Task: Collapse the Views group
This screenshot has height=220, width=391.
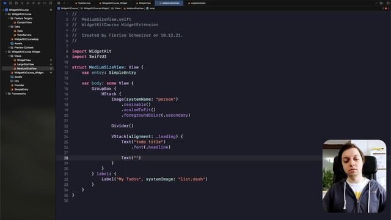Action: click(9, 56)
